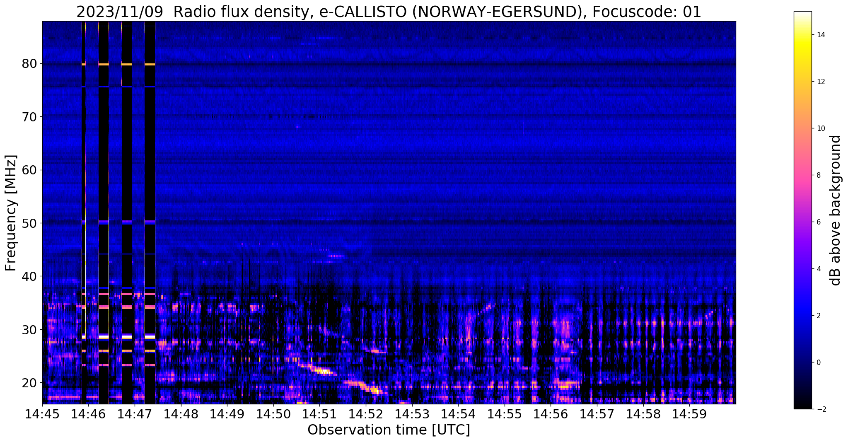Click the 20 MHz frequency tick label
Image resolution: width=848 pixels, height=442 pixels.
(x=29, y=382)
